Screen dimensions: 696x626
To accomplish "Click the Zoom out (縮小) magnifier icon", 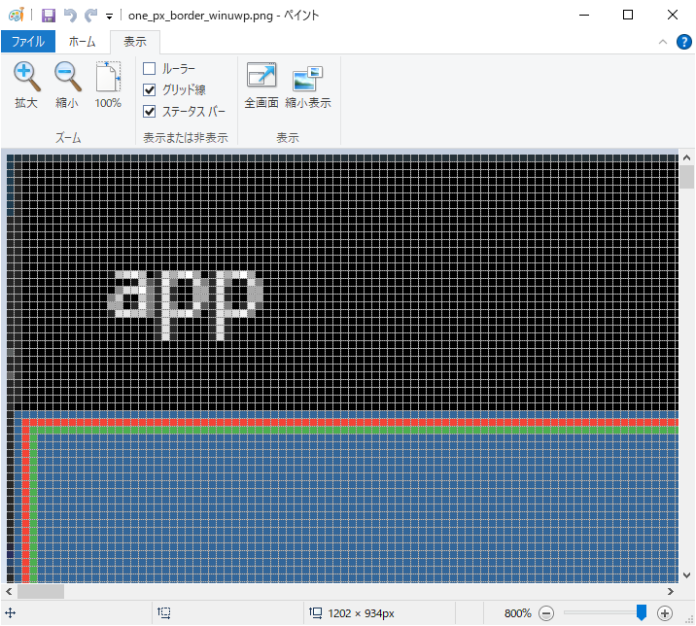I will click(67, 76).
